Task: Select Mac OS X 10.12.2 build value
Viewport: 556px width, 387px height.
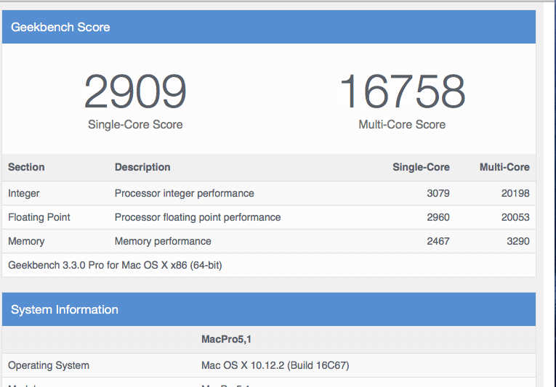Action: pos(275,365)
